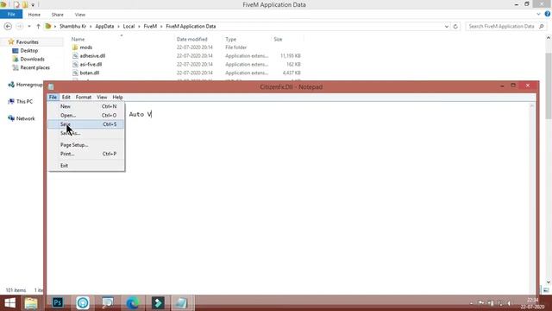Sort by Type column header

(x=230, y=39)
